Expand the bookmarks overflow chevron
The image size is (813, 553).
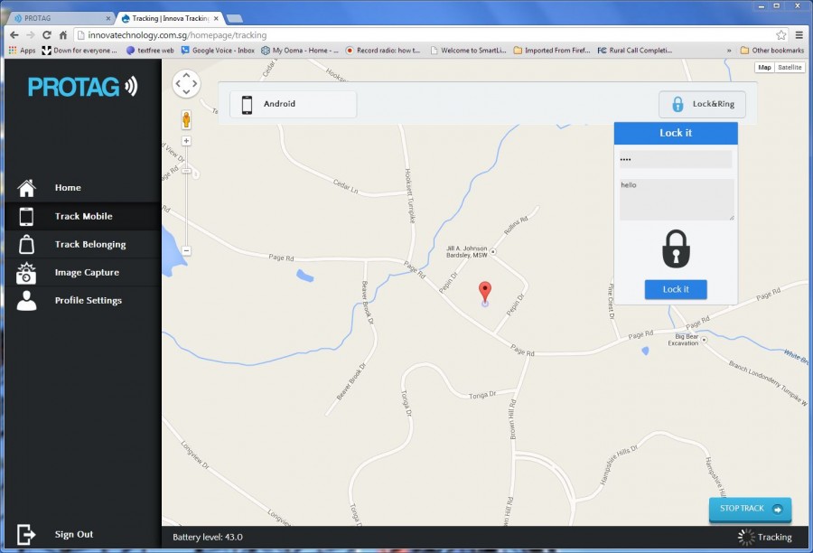coord(729,51)
